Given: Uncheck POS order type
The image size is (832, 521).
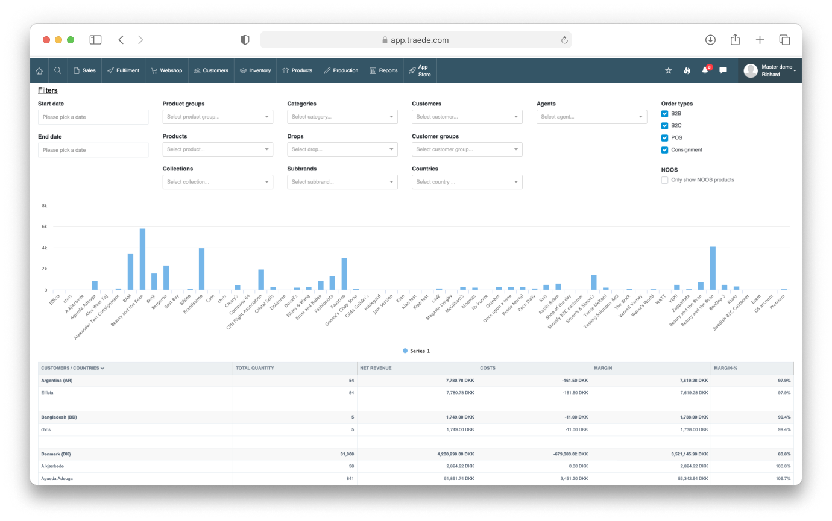Looking at the screenshot, I should 664,137.
